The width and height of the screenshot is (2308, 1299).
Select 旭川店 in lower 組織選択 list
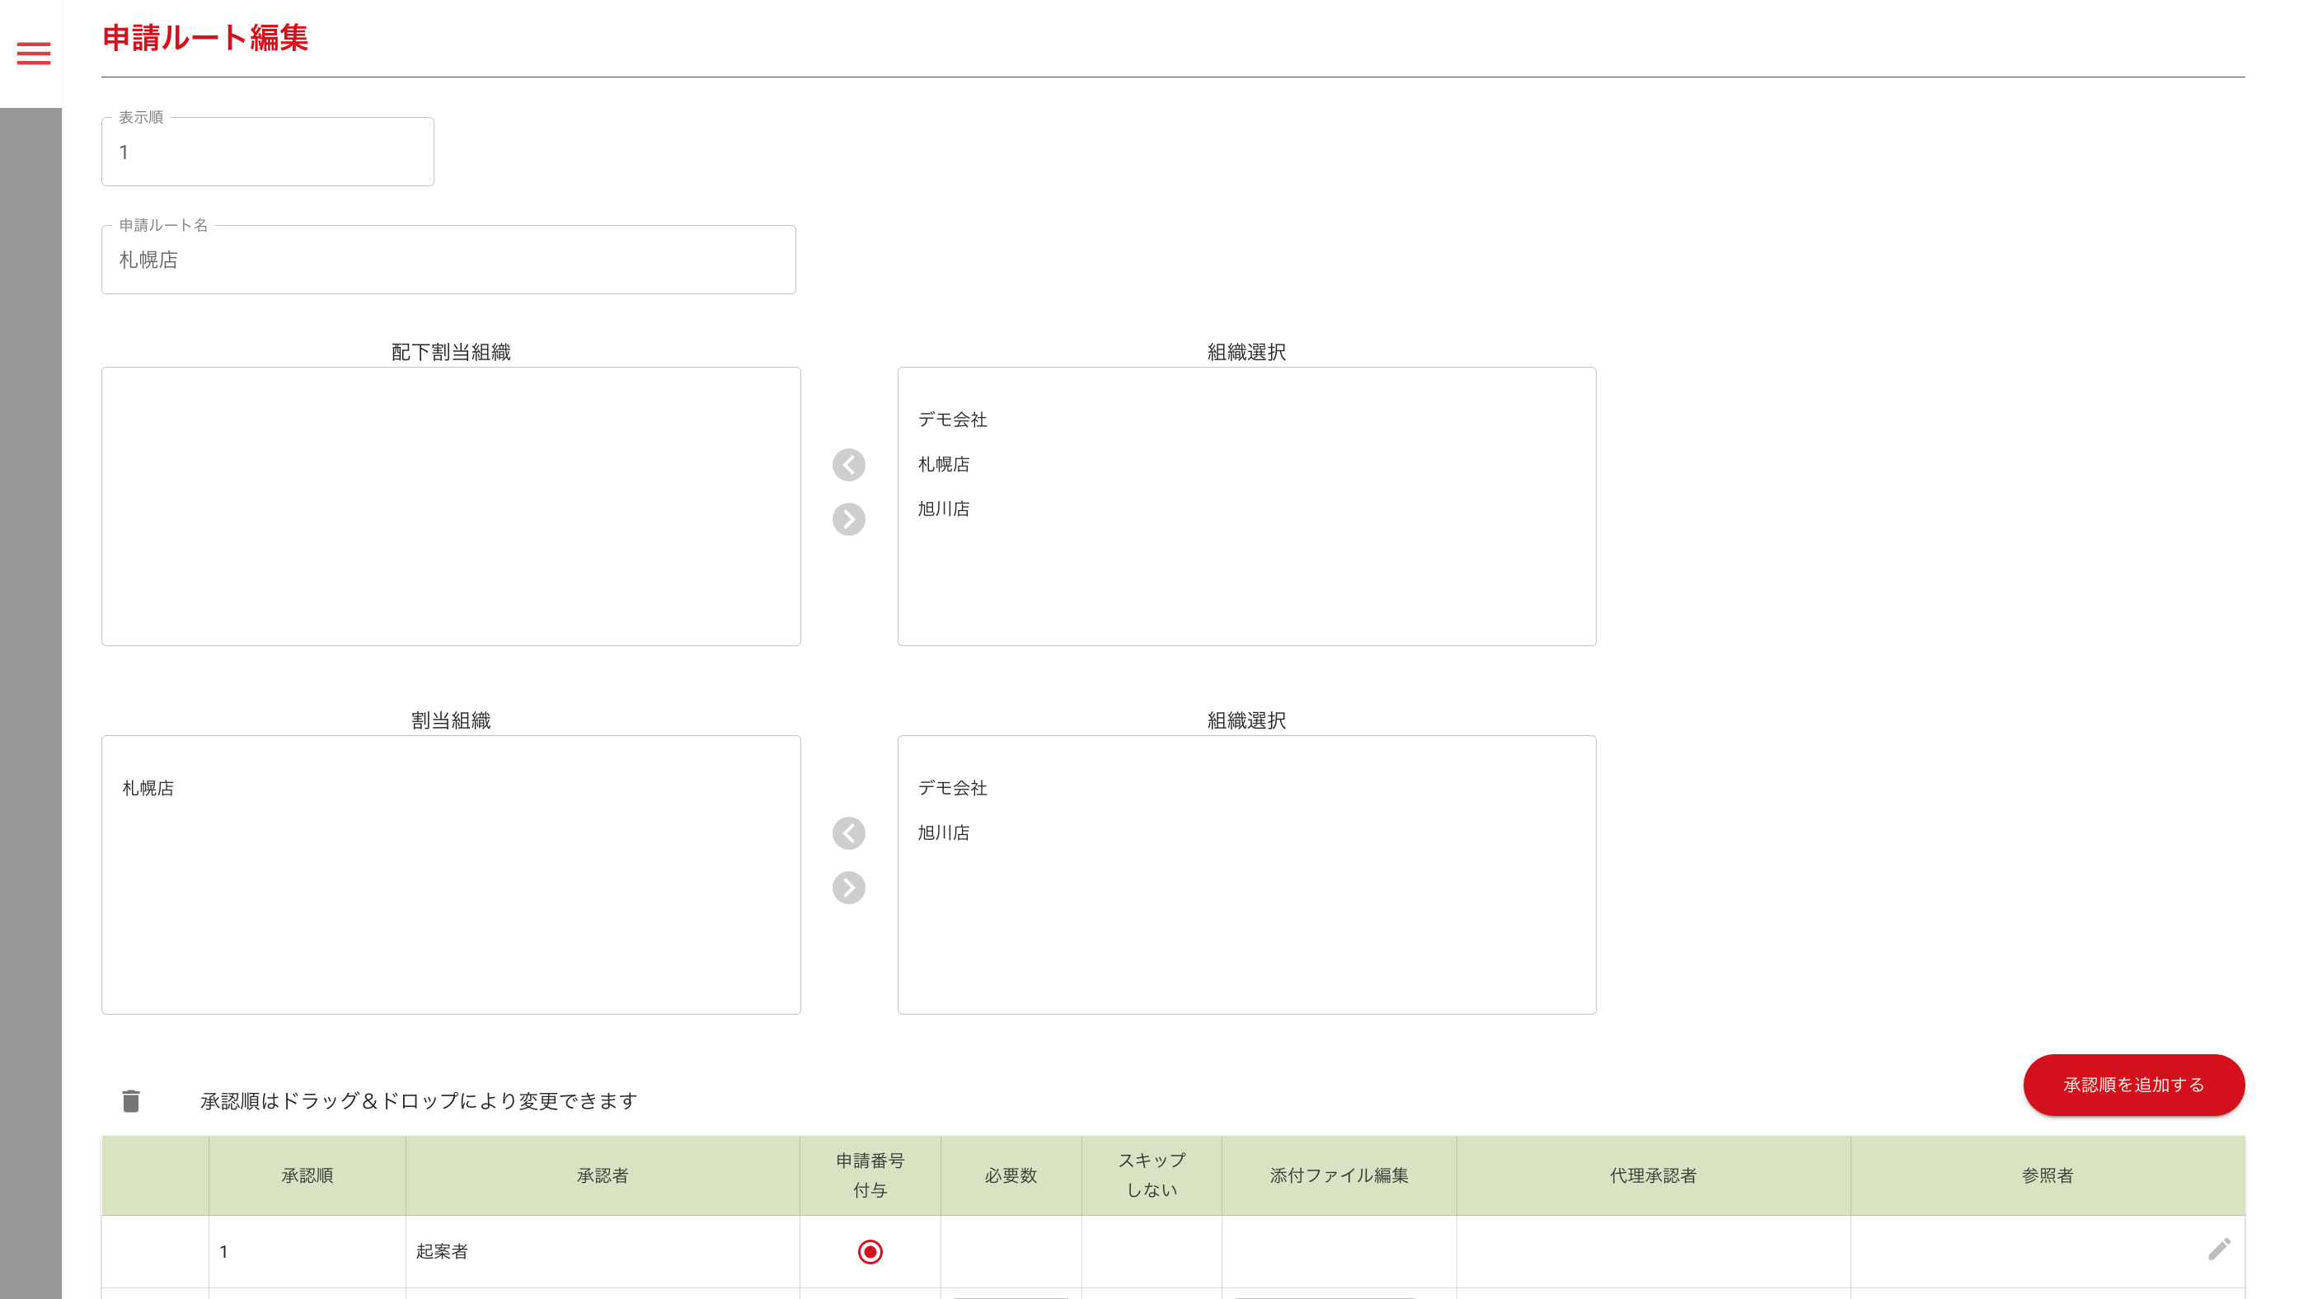pyautogui.click(x=942, y=832)
